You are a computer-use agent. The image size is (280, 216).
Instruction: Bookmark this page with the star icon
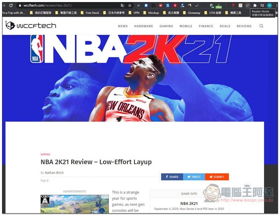tap(130, 6)
